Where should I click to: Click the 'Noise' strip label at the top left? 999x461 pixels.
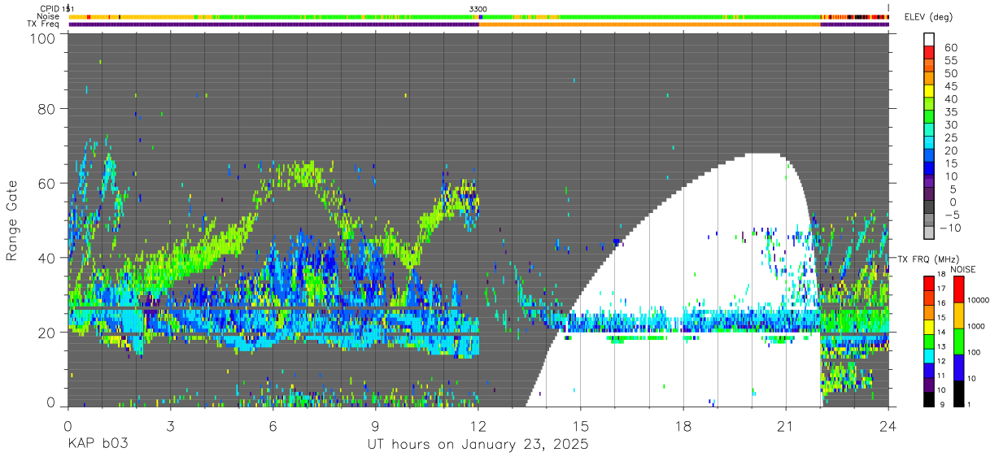pos(49,16)
